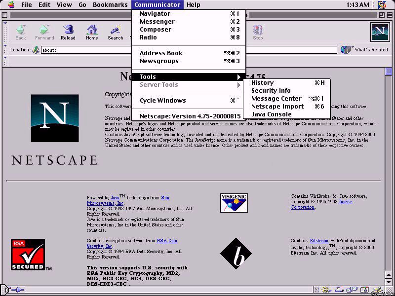Image resolution: width=395 pixels, height=296 pixels.
Task: Click the Server Tools submenu arrow
Action: [239, 85]
